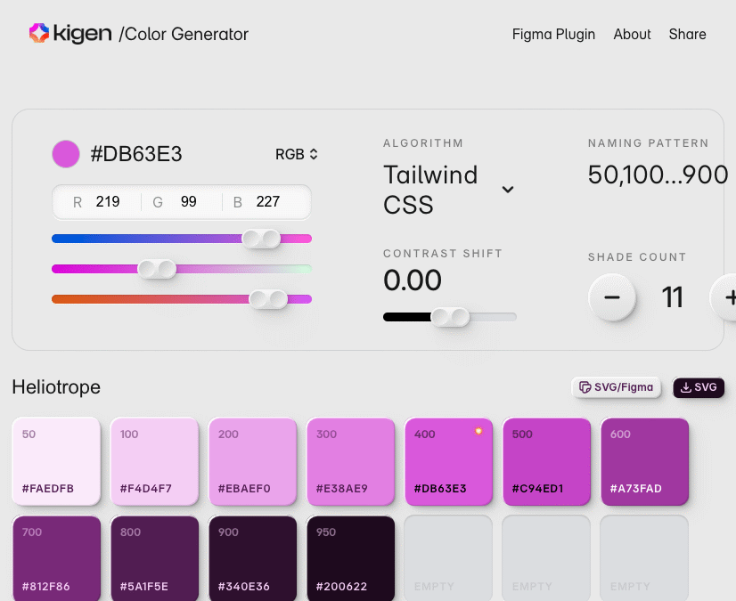This screenshot has width=736, height=601.
Task: Click the algorithm chevron arrow
Action: pyautogui.click(x=507, y=190)
